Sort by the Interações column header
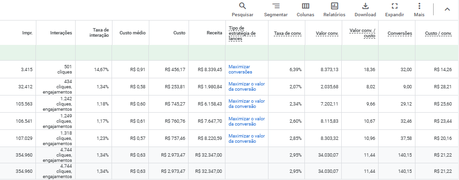This screenshot has height=180, width=459. tap(61, 33)
